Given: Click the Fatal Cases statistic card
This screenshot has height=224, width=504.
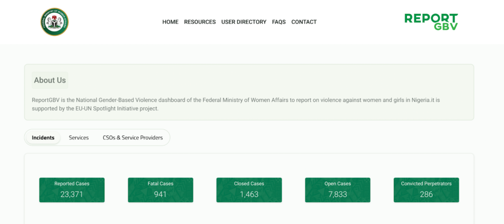Looking at the screenshot, I should [x=160, y=190].
